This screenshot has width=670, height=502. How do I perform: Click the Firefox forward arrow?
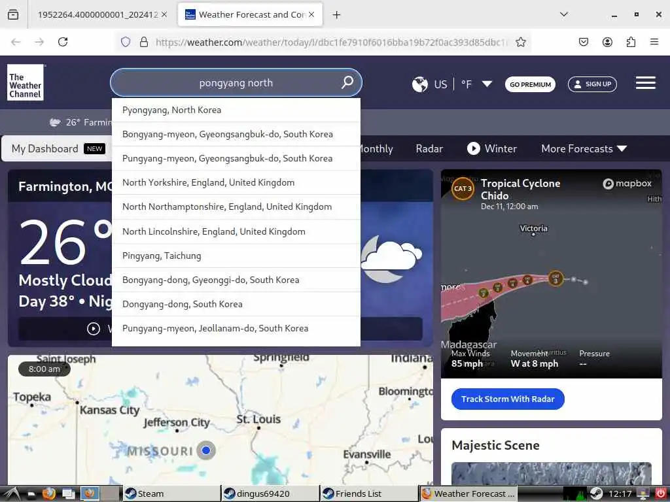39,42
